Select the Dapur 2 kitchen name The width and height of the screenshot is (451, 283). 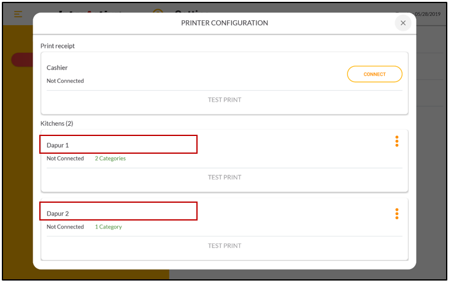tap(58, 214)
